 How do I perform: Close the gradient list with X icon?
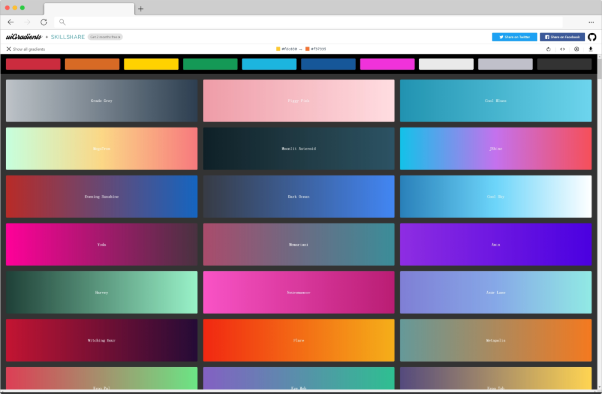coord(8,49)
